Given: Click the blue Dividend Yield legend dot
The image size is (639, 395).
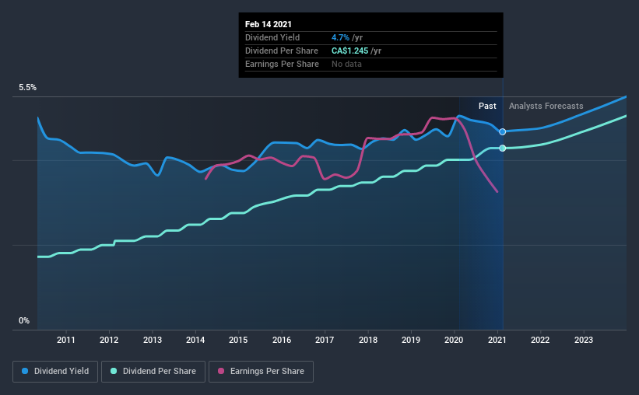Looking at the screenshot, I should (x=25, y=371).
